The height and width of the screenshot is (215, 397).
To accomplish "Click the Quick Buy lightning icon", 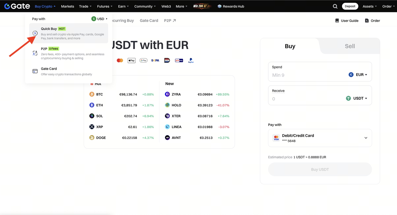I will pos(35,33).
